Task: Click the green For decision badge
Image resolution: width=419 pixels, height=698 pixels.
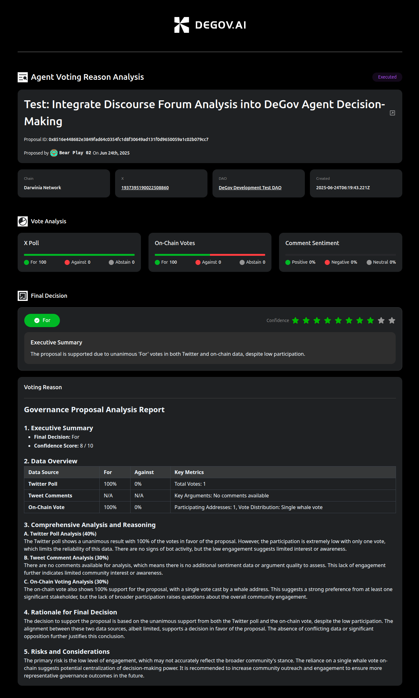Action: pos(42,320)
